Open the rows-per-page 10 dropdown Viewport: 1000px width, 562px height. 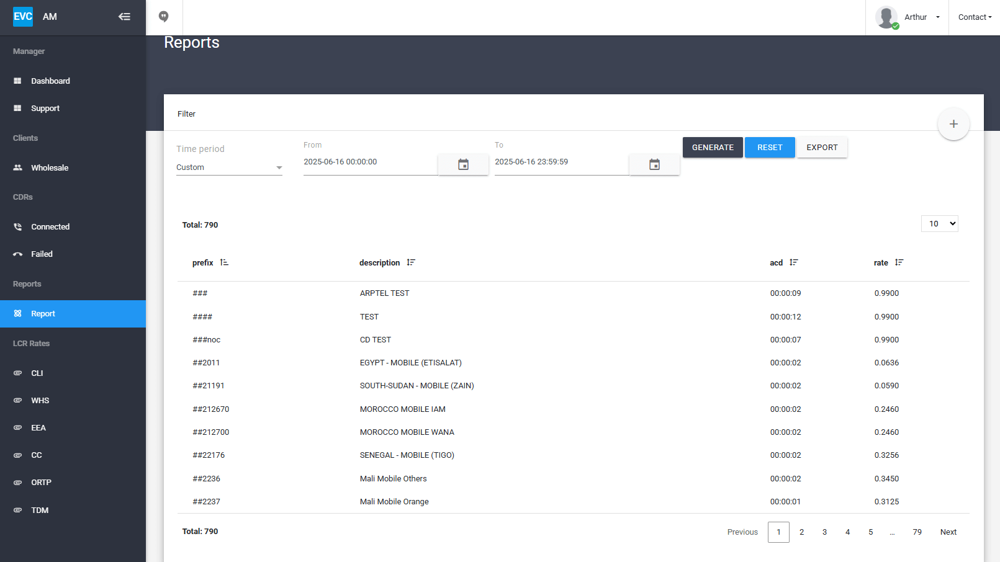point(939,224)
